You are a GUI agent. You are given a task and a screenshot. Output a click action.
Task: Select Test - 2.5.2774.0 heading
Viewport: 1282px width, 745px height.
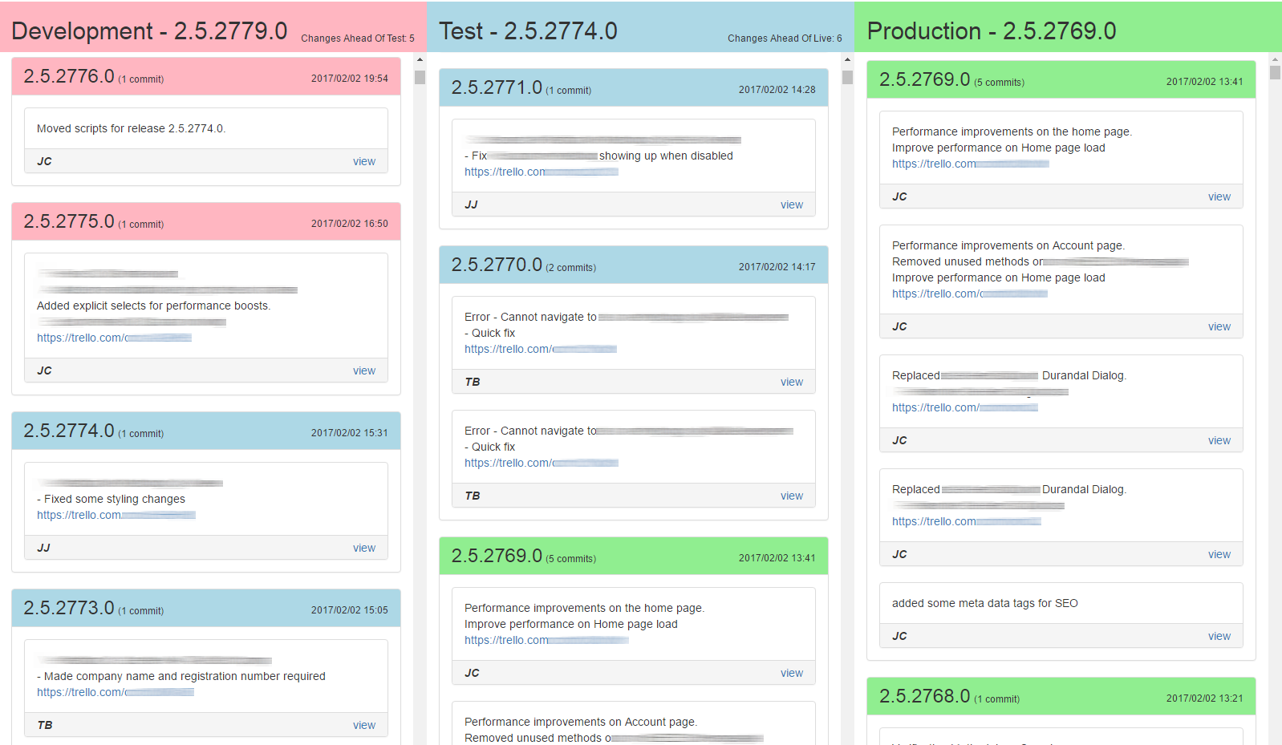(x=528, y=30)
